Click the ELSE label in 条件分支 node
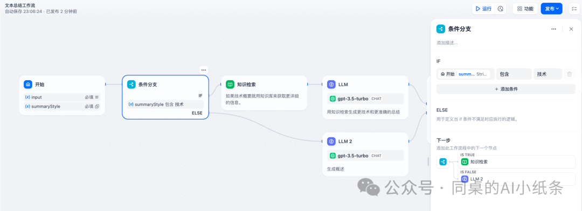 [x=197, y=113]
